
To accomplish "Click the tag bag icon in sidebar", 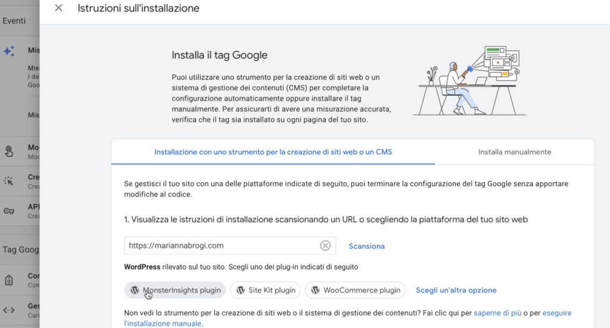I will coord(9,280).
